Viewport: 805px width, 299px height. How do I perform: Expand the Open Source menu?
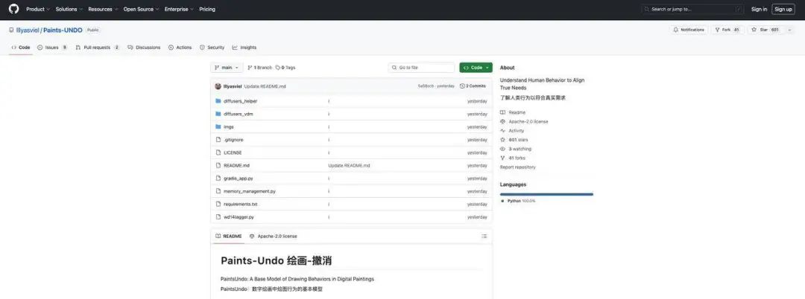(x=141, y=9)
